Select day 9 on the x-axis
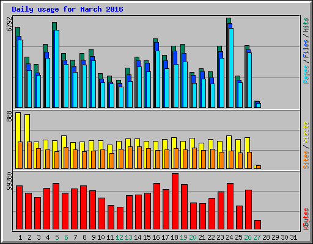 point(94,237)
